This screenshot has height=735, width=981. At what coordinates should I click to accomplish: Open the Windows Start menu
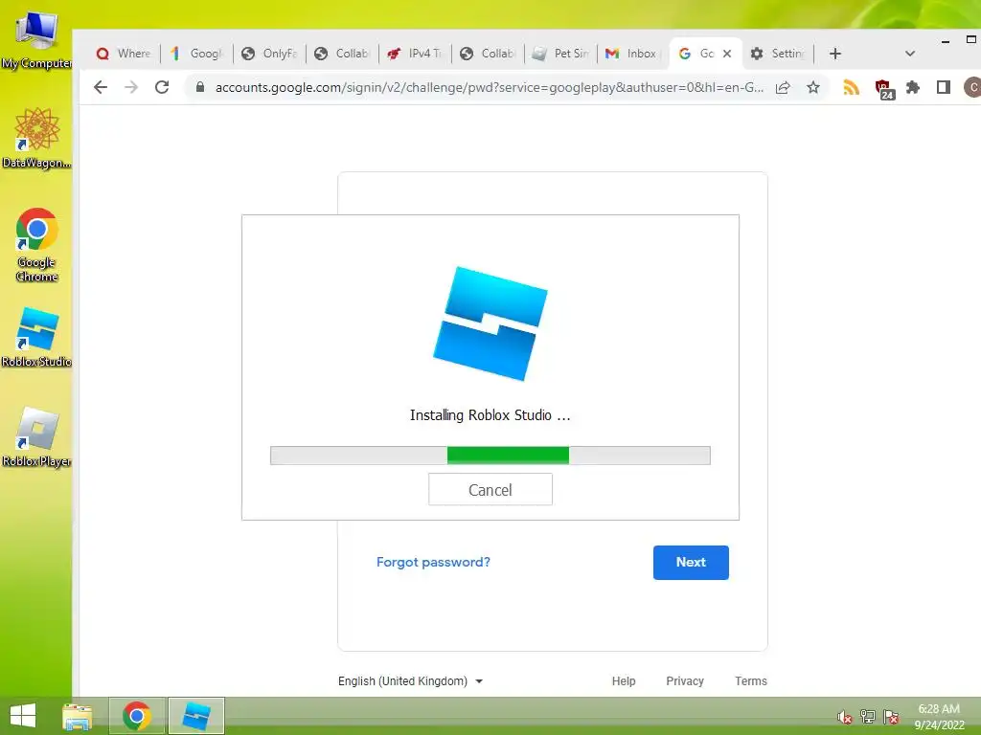[23, 716]
